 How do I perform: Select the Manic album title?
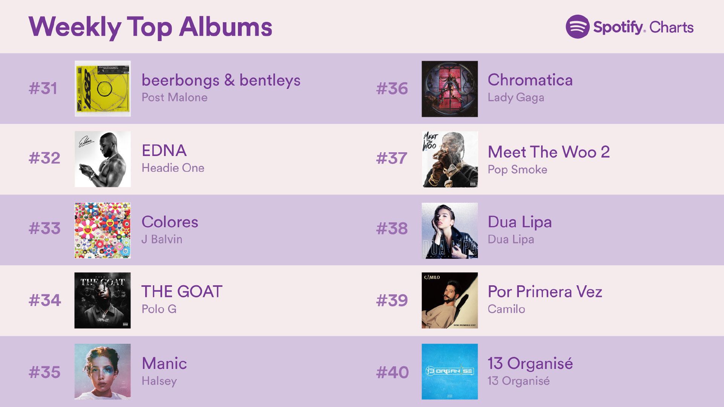click(x=164, y=364)
